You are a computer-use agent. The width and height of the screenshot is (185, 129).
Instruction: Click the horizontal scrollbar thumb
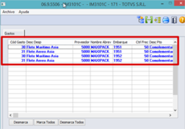tap(15, 115)
